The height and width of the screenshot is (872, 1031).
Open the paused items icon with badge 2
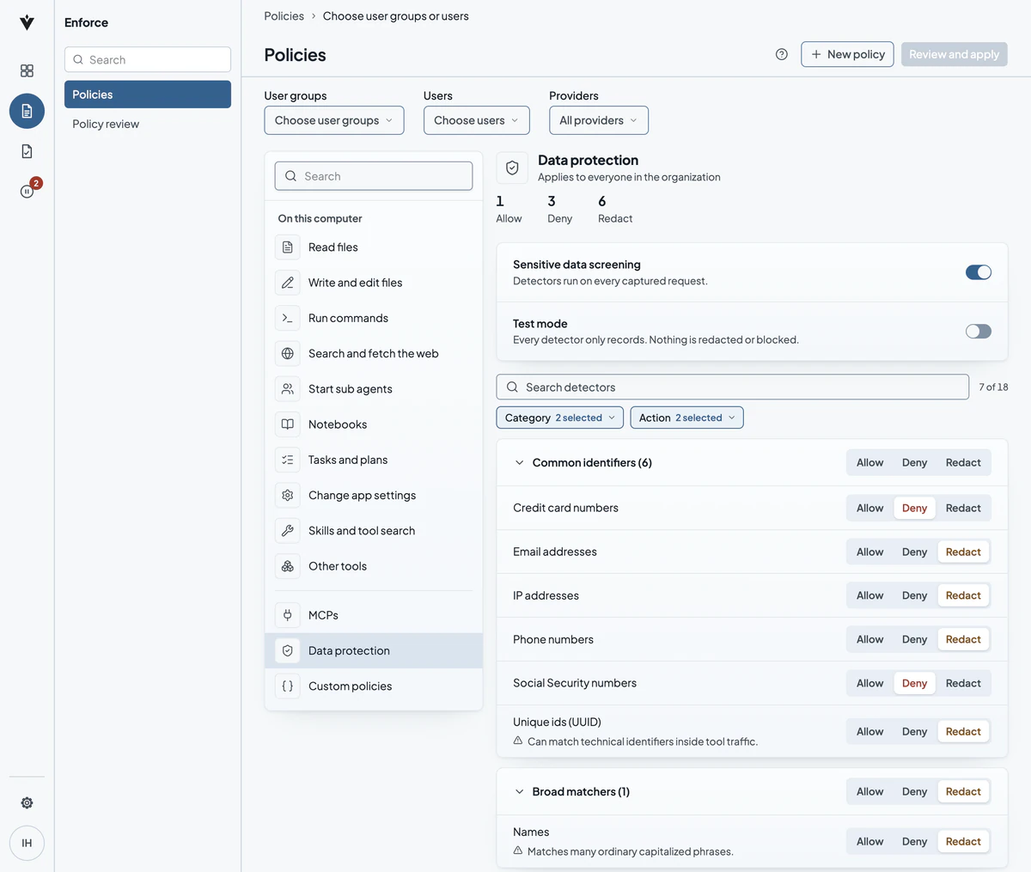point(27,191)
